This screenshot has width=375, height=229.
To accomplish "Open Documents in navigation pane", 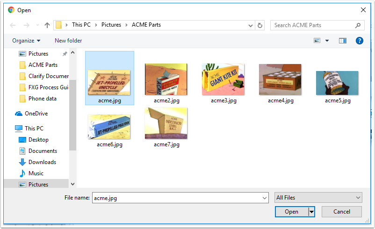I will [x=43, y=151].
